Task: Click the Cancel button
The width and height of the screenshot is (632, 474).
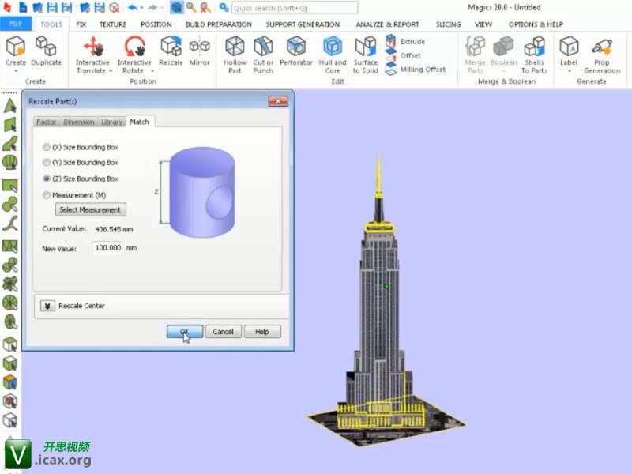Action: tap(224, 332)
